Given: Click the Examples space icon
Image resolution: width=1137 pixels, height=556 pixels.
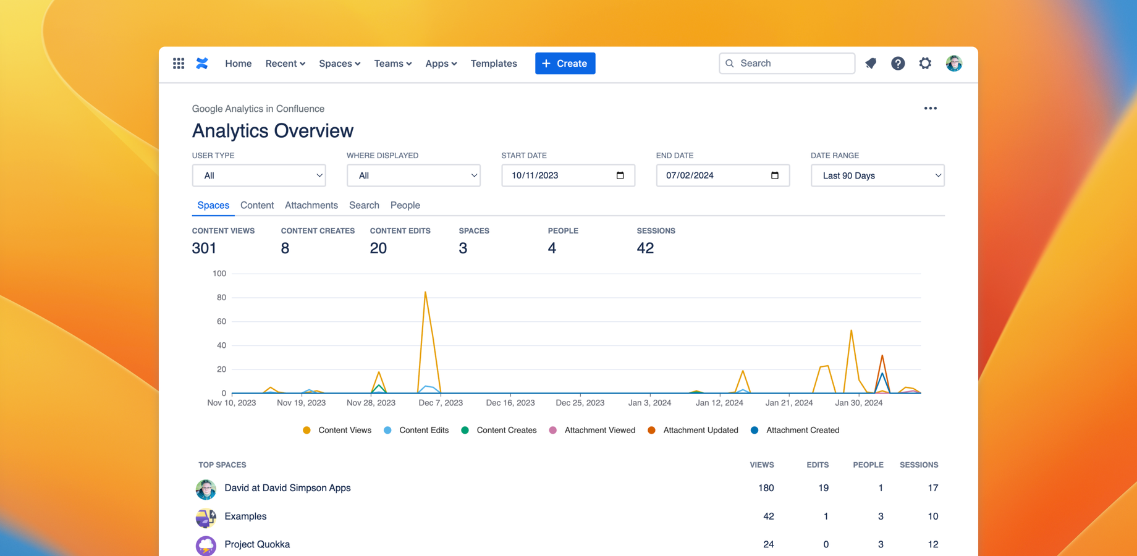Looking at the screenshot, I should [206, 517].
